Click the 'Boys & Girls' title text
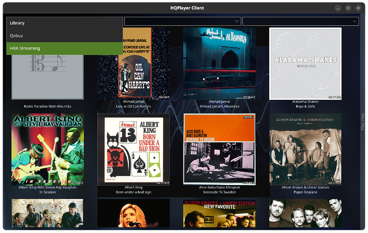The image size is (368, 233). (x=305, y=107)
